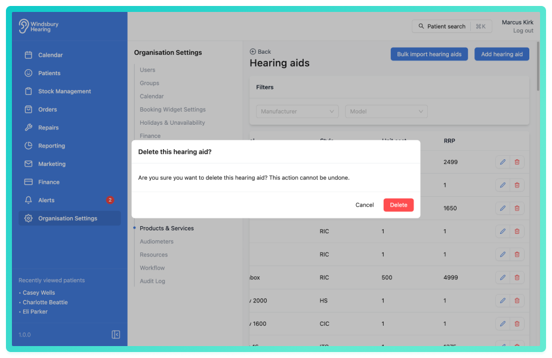Click the Windsbury Hearing logo
The image size is (552, 358).
point(39,26)
